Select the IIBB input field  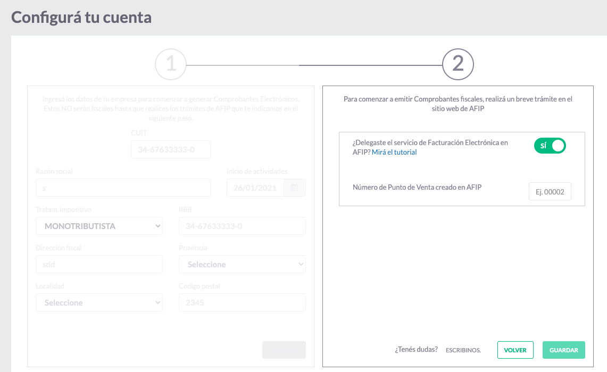coord(242,226)
